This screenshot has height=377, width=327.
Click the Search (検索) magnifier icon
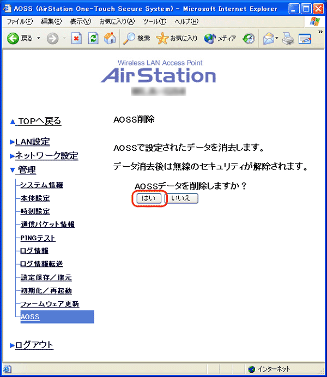pos(129,38)
